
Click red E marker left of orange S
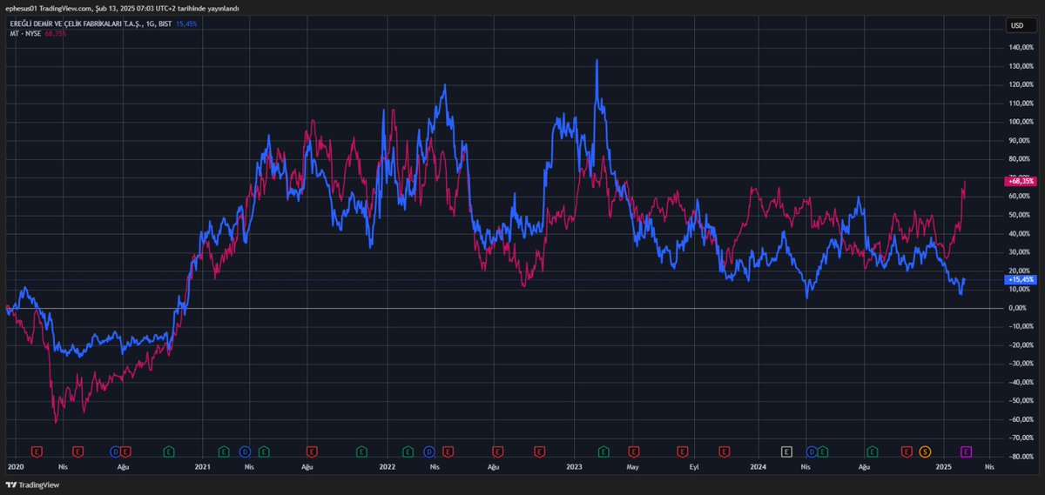(x=907, y=452)
